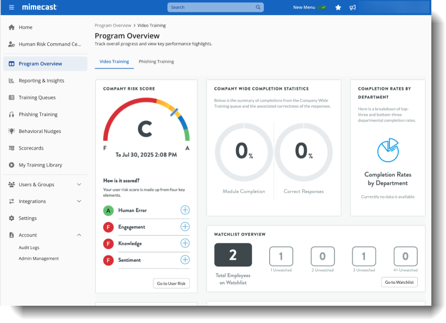Image resolution: width=446 pixels, height=323 pixels.
Task: Click the search magnifier icon
Action: pos(258,7)
